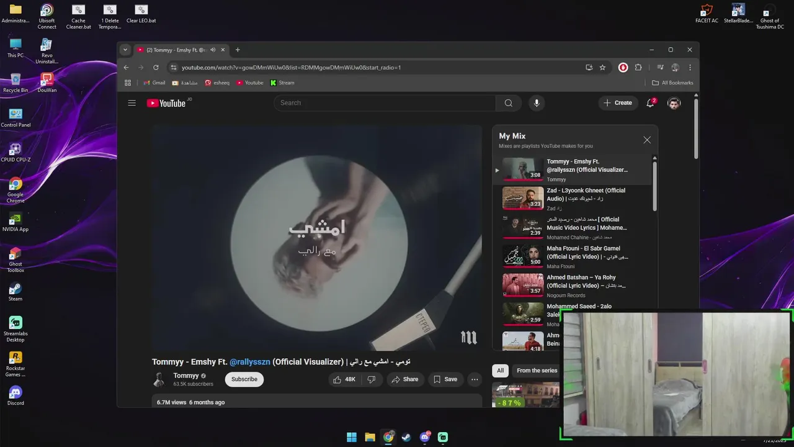This screenshot has height=447, width=794.
Task: Open Discord from the taskbar
Action: [425, 437]
